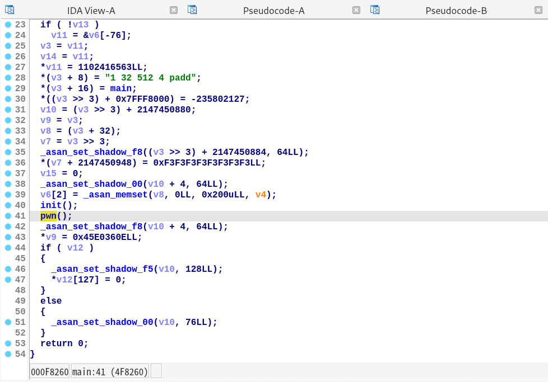The image size is (548, 382).
Task: Click the Pseudocode-B tab icon
Action: (375, 10)
